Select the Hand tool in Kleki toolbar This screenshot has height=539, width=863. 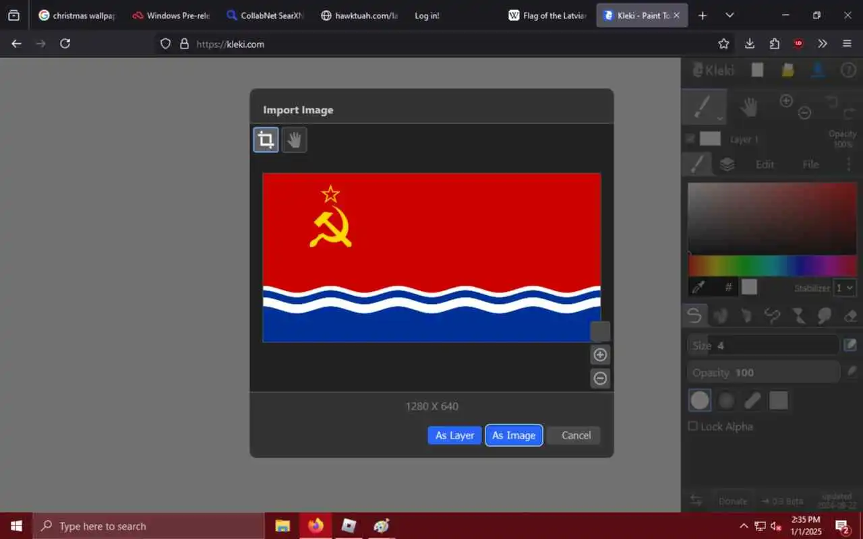748,106
